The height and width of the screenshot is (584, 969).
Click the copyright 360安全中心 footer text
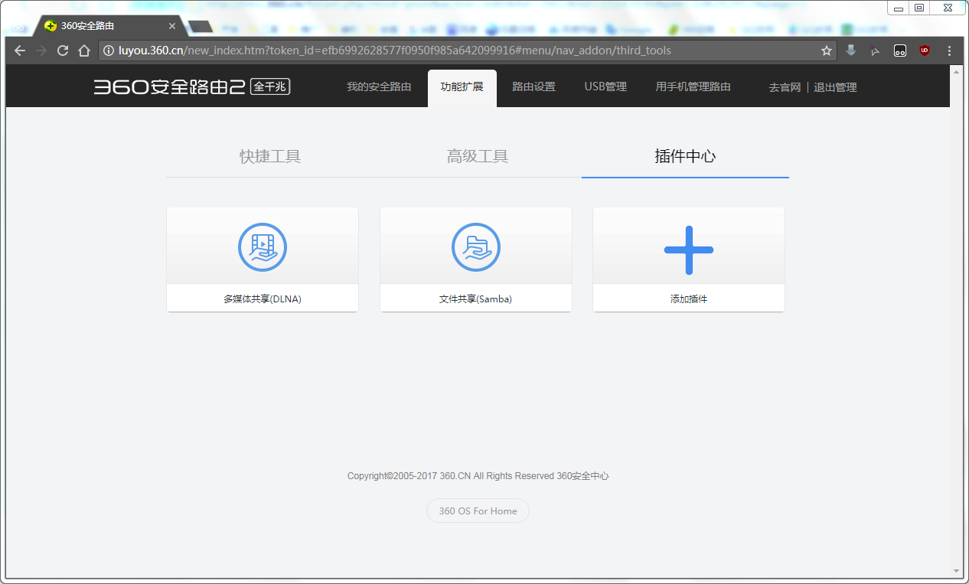click(x=478, y=476)
